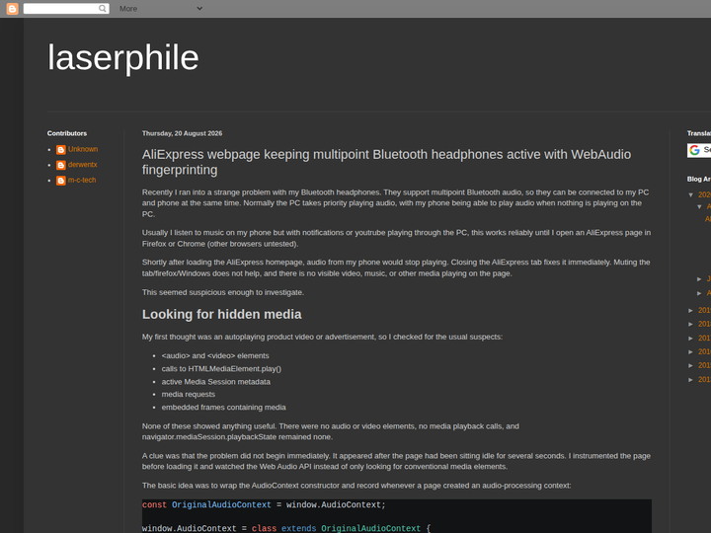Image resolution: width=711 pixels, height=533 pixels.
Task: Click the magnifier icon in the navbar search
Action: [x=103, y=8]
